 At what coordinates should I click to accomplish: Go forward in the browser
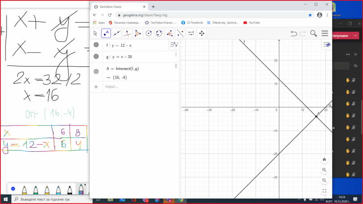point(102,15)
